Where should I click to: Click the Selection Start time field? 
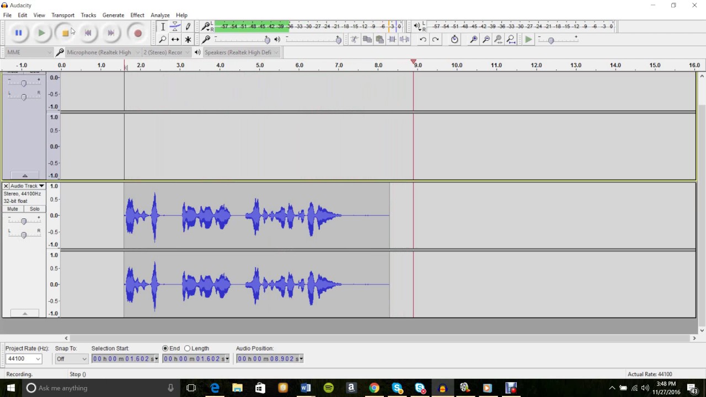click(x=125, y=359)
